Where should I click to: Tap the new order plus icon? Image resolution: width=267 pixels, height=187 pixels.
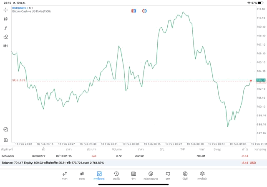pyautogui.click(x=6, y=140)
